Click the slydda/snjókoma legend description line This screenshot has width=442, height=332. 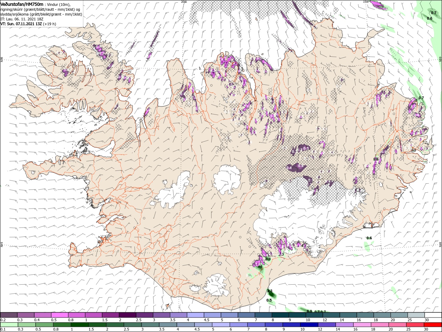coord(41,14)
